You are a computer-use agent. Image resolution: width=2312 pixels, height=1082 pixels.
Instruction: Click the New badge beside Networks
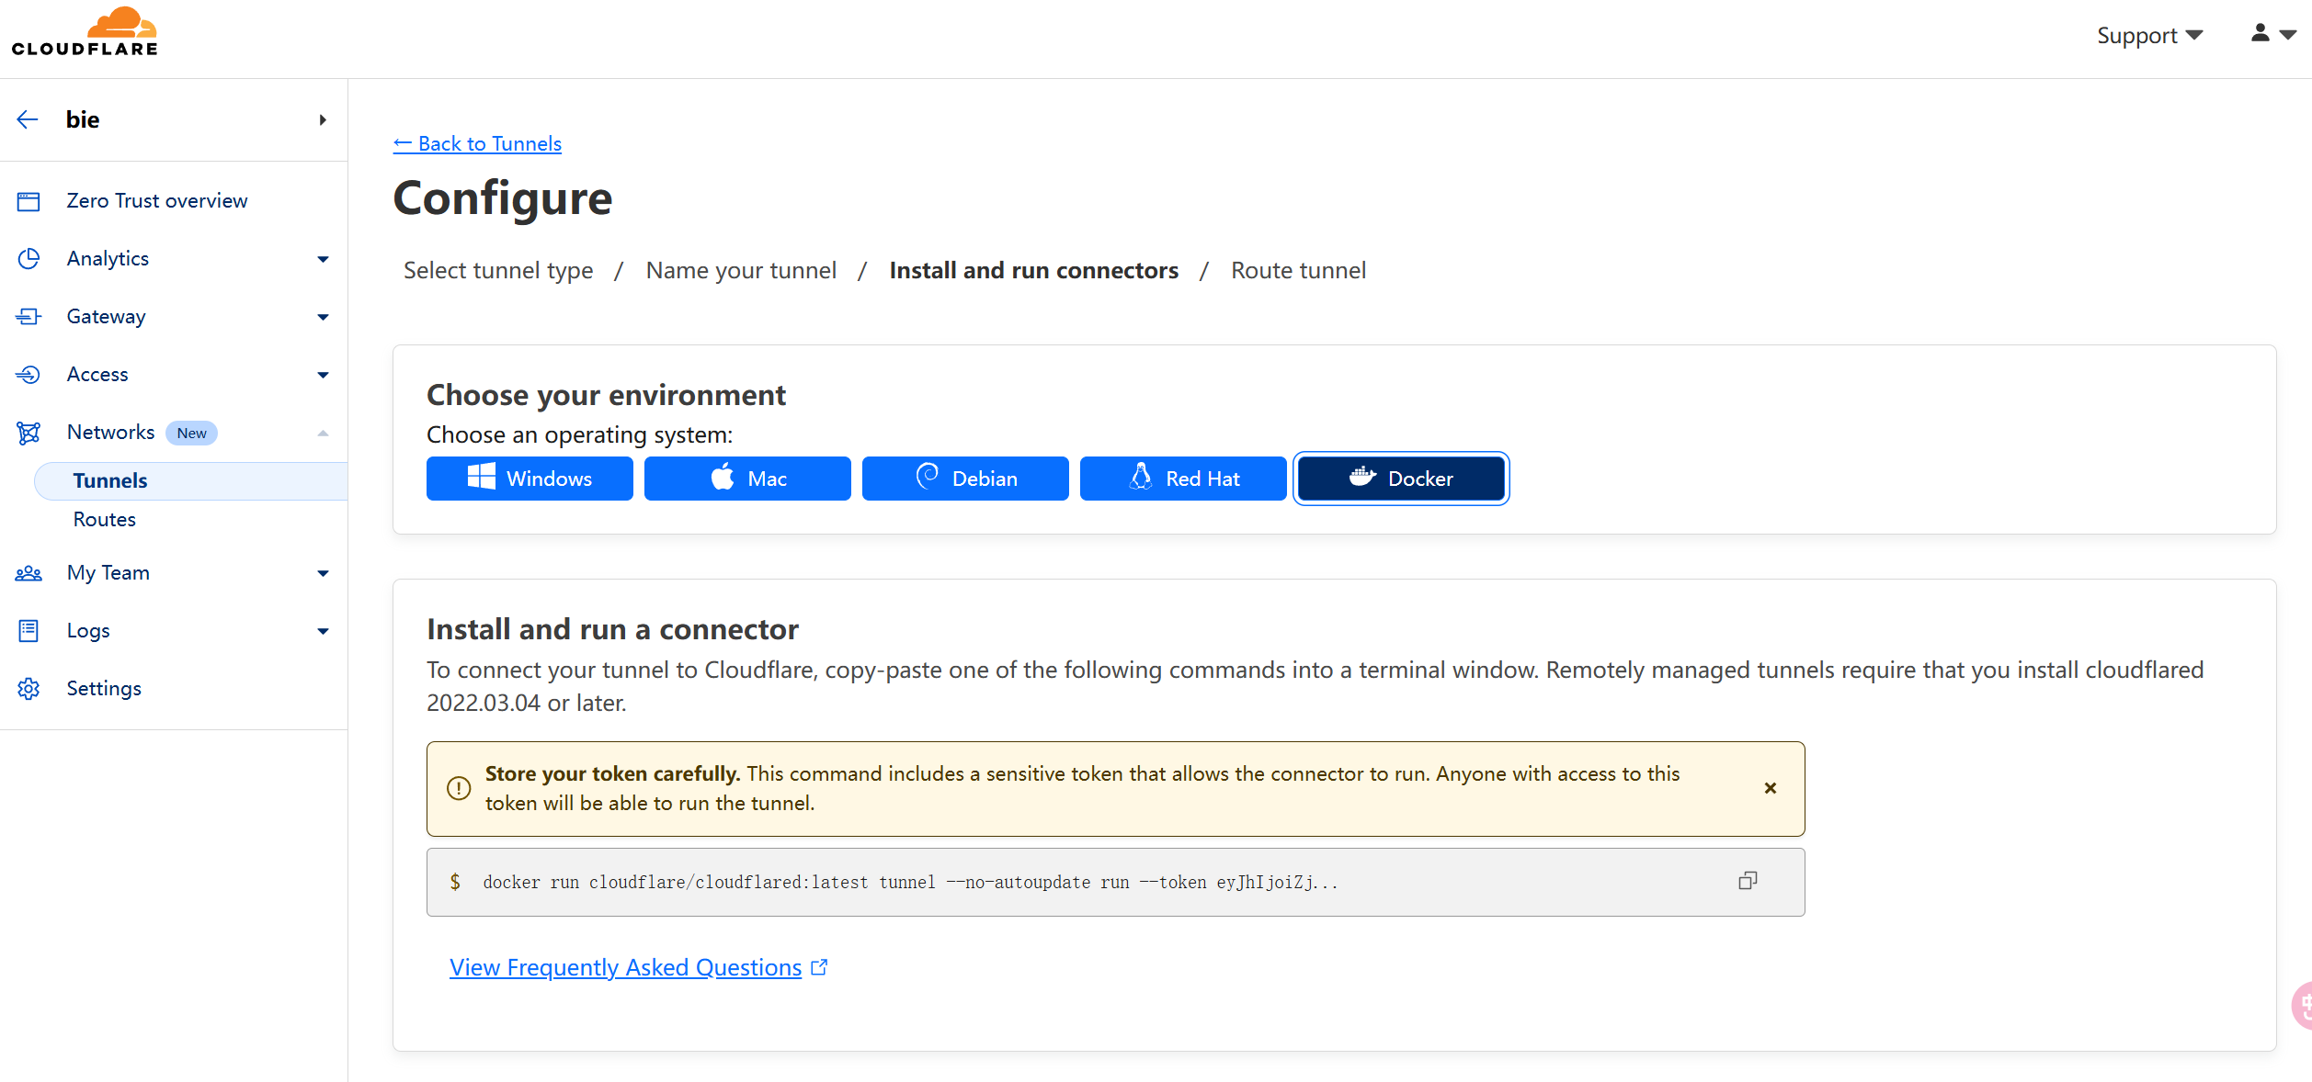(191, 433)
